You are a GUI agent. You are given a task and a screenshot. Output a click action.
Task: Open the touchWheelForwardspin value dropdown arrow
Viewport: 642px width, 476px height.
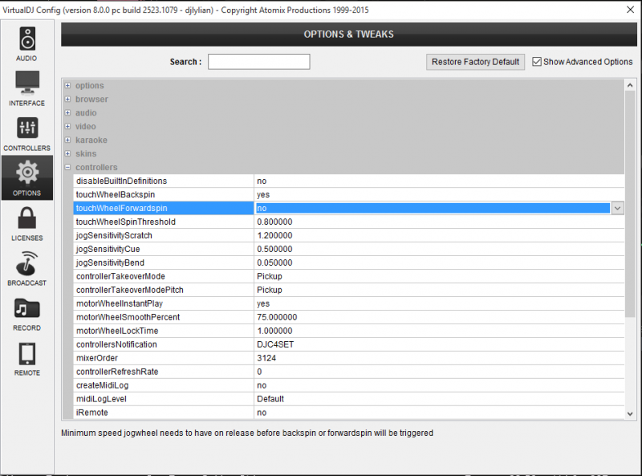pyautogui.click(x=617, y=208)
